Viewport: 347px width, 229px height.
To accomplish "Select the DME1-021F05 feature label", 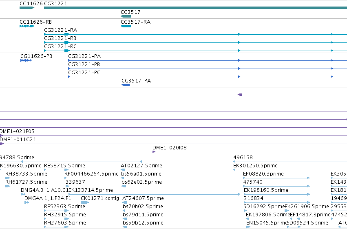I will pos(17,131).
